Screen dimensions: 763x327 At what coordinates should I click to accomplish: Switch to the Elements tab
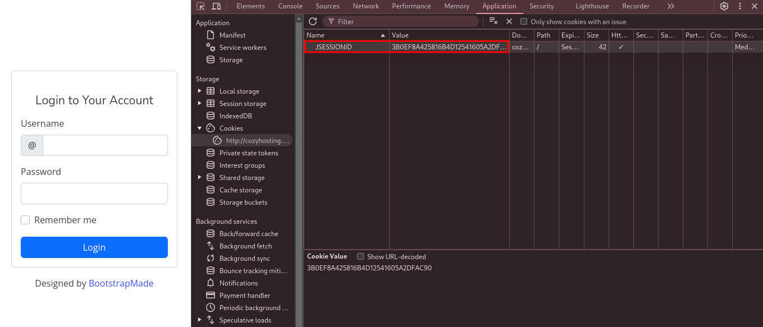pyautogui.click(x=250, y=6)
